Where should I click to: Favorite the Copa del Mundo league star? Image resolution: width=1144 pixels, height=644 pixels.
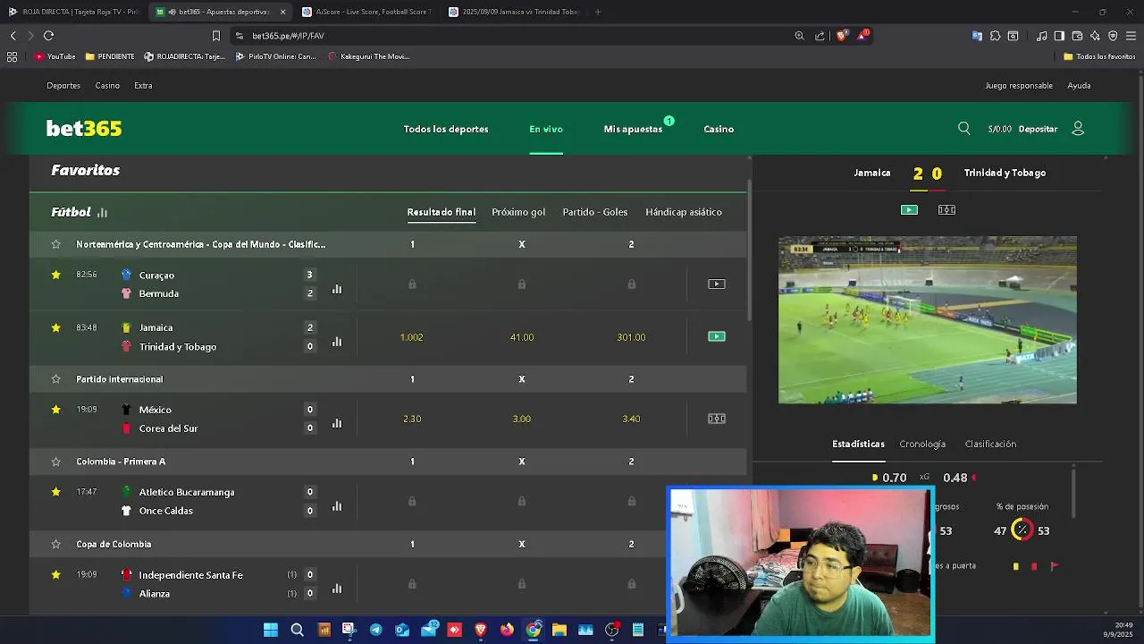[55, 244]
